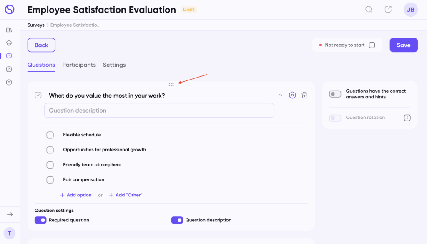Click info icon next to Question rotation

point(407,118)
